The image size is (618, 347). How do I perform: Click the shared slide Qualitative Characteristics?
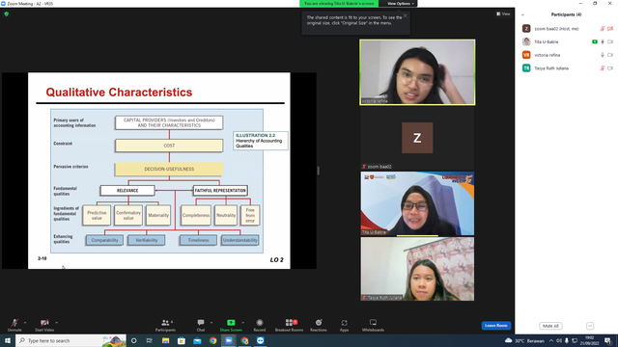pyautogui.click(x=159, y=171)
